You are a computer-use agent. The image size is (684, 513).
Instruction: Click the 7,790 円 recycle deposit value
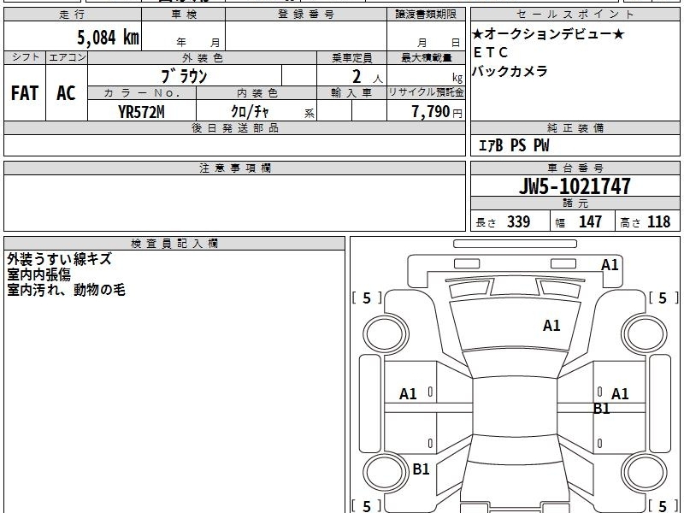(437, 112)
